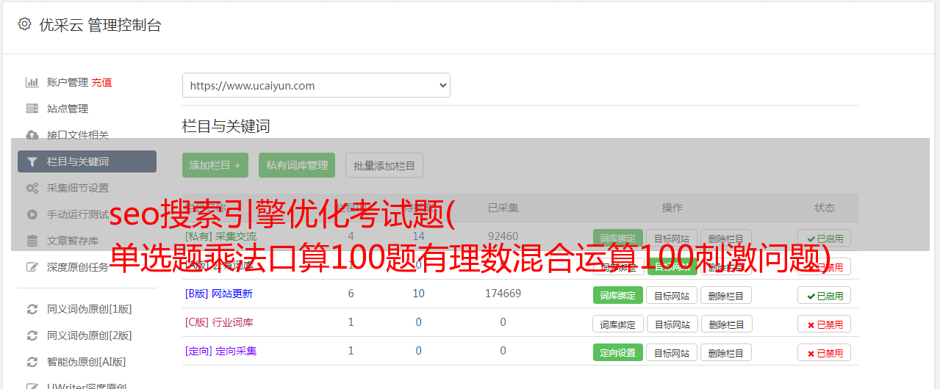Click 目标网站 in the 网站更新 row
The height and width of the screenshot is (389, 940).
(x=672, y=295)
